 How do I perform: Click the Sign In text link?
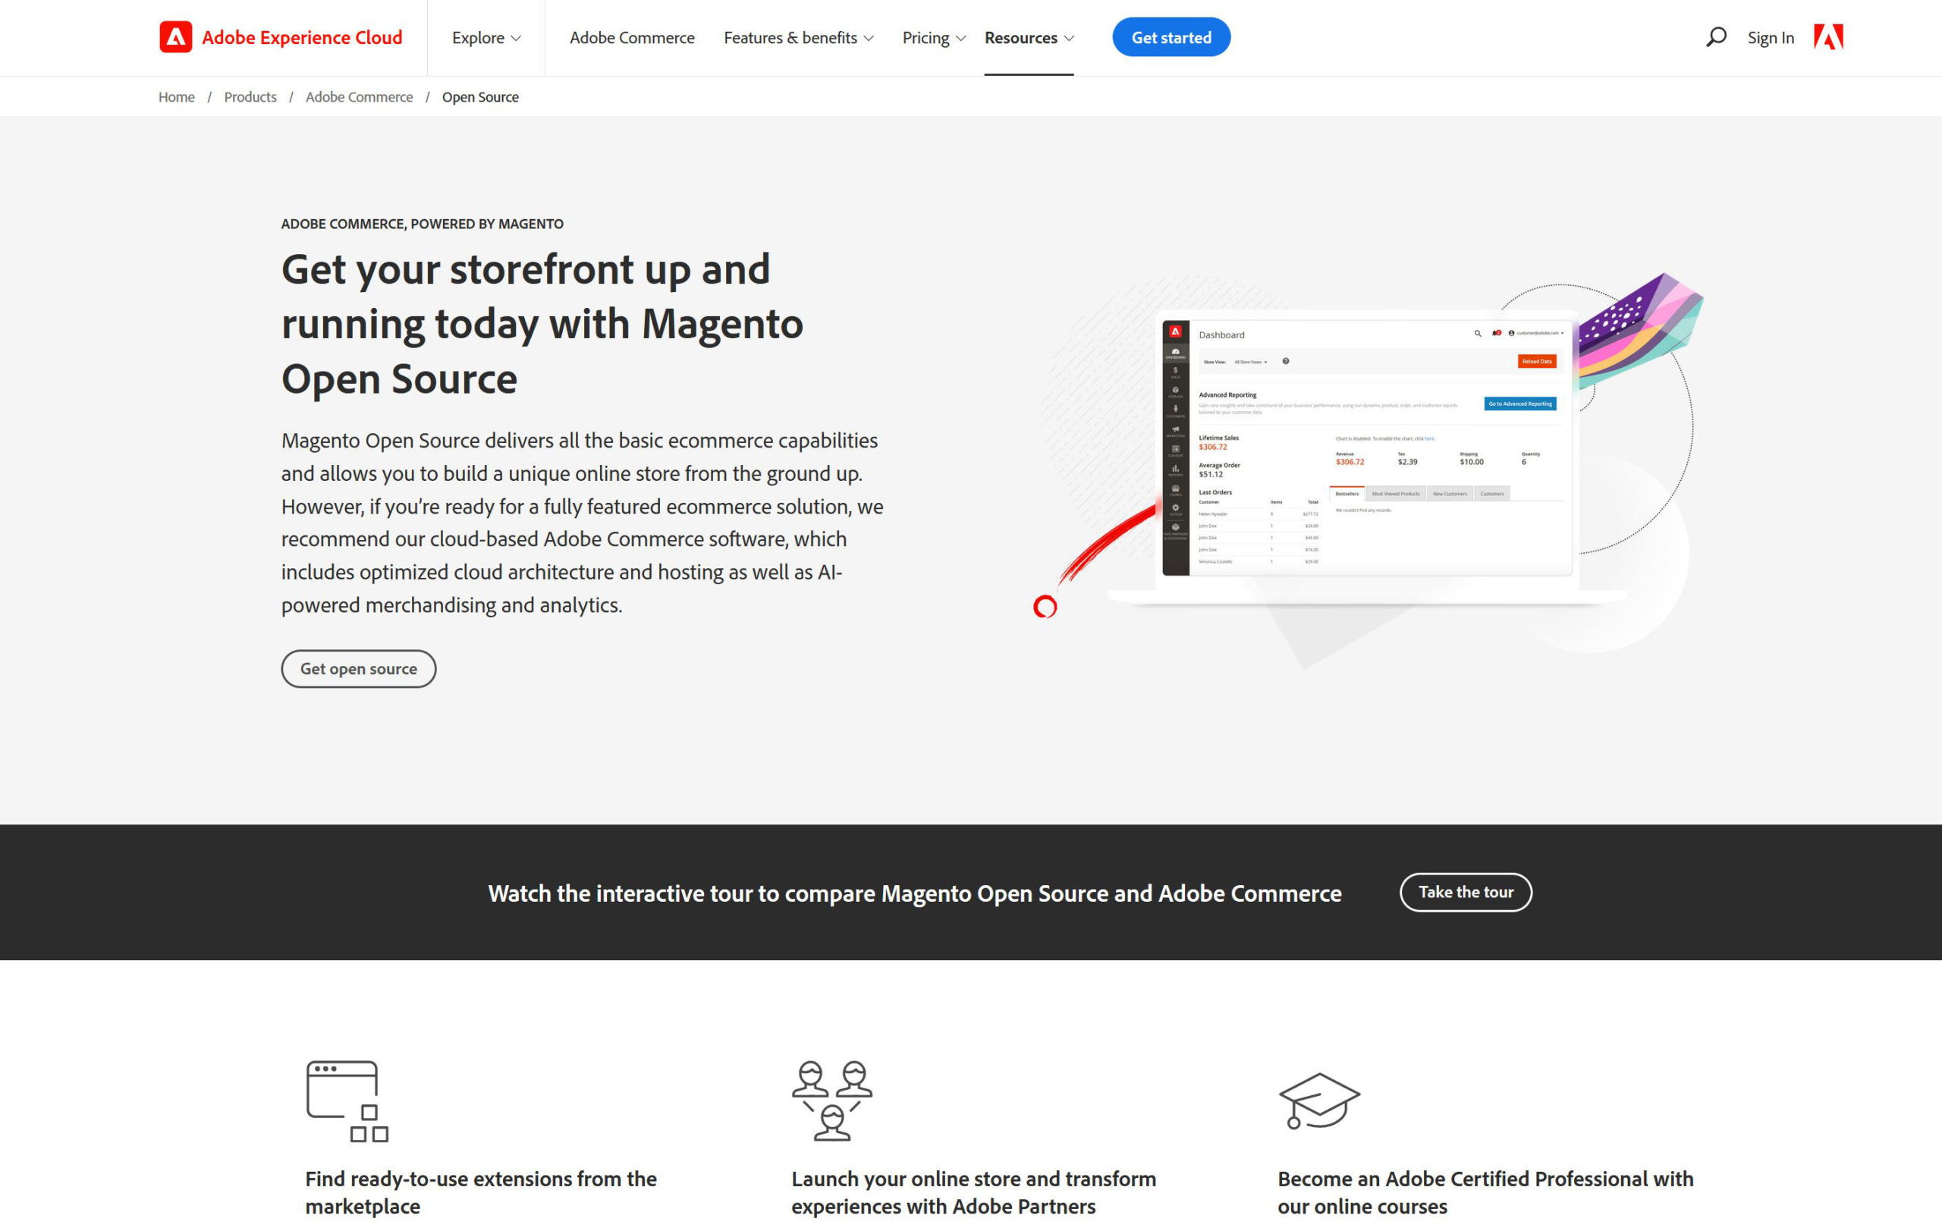pyautogui.click(x=1772, y=38)
